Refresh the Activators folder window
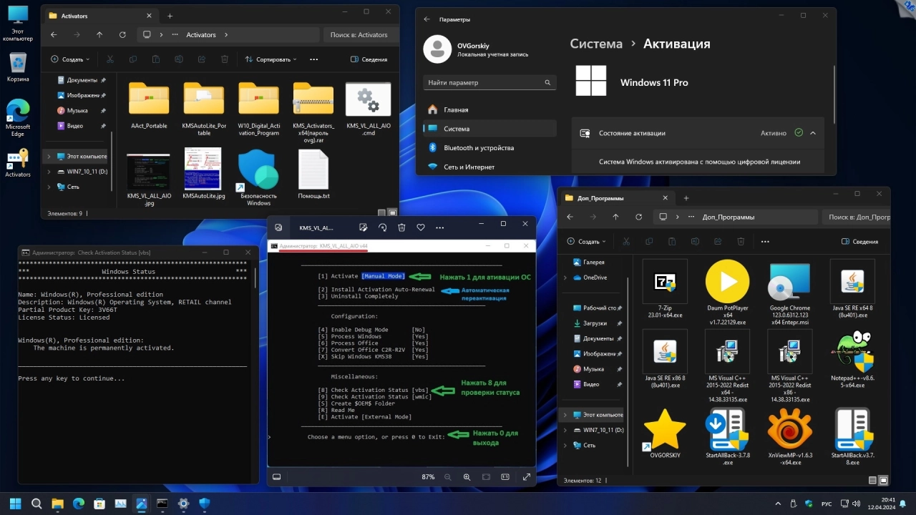The width and height of the screenshot is (916, 515). click(x=122, y=34)
